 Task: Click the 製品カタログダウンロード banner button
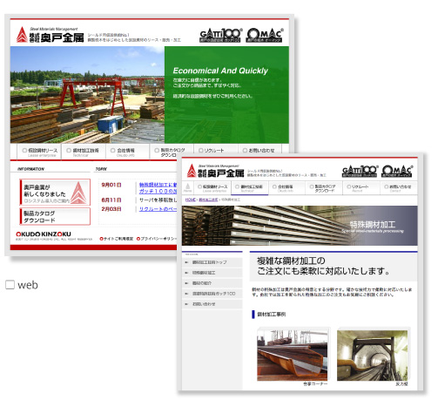point(55,216)
